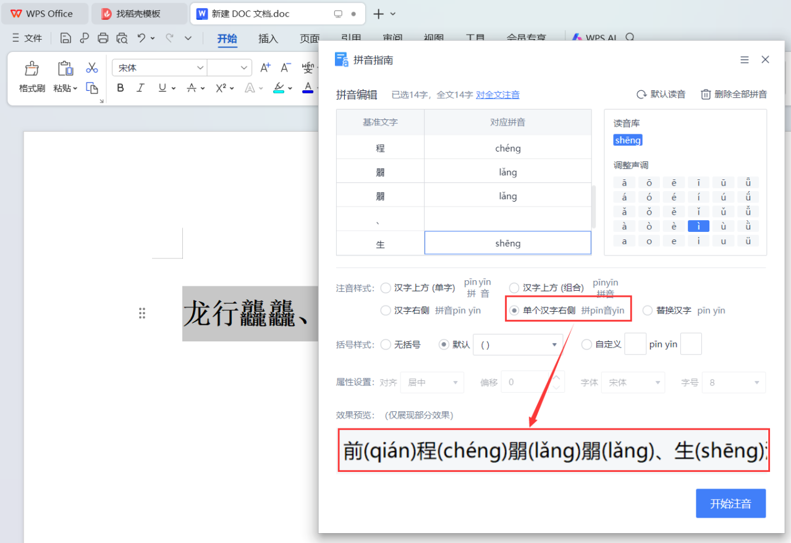The image size is (791, 543).
Task: Choose 自定义 bracket style radio
Action: pyautogui.click(x=587, y=344)
